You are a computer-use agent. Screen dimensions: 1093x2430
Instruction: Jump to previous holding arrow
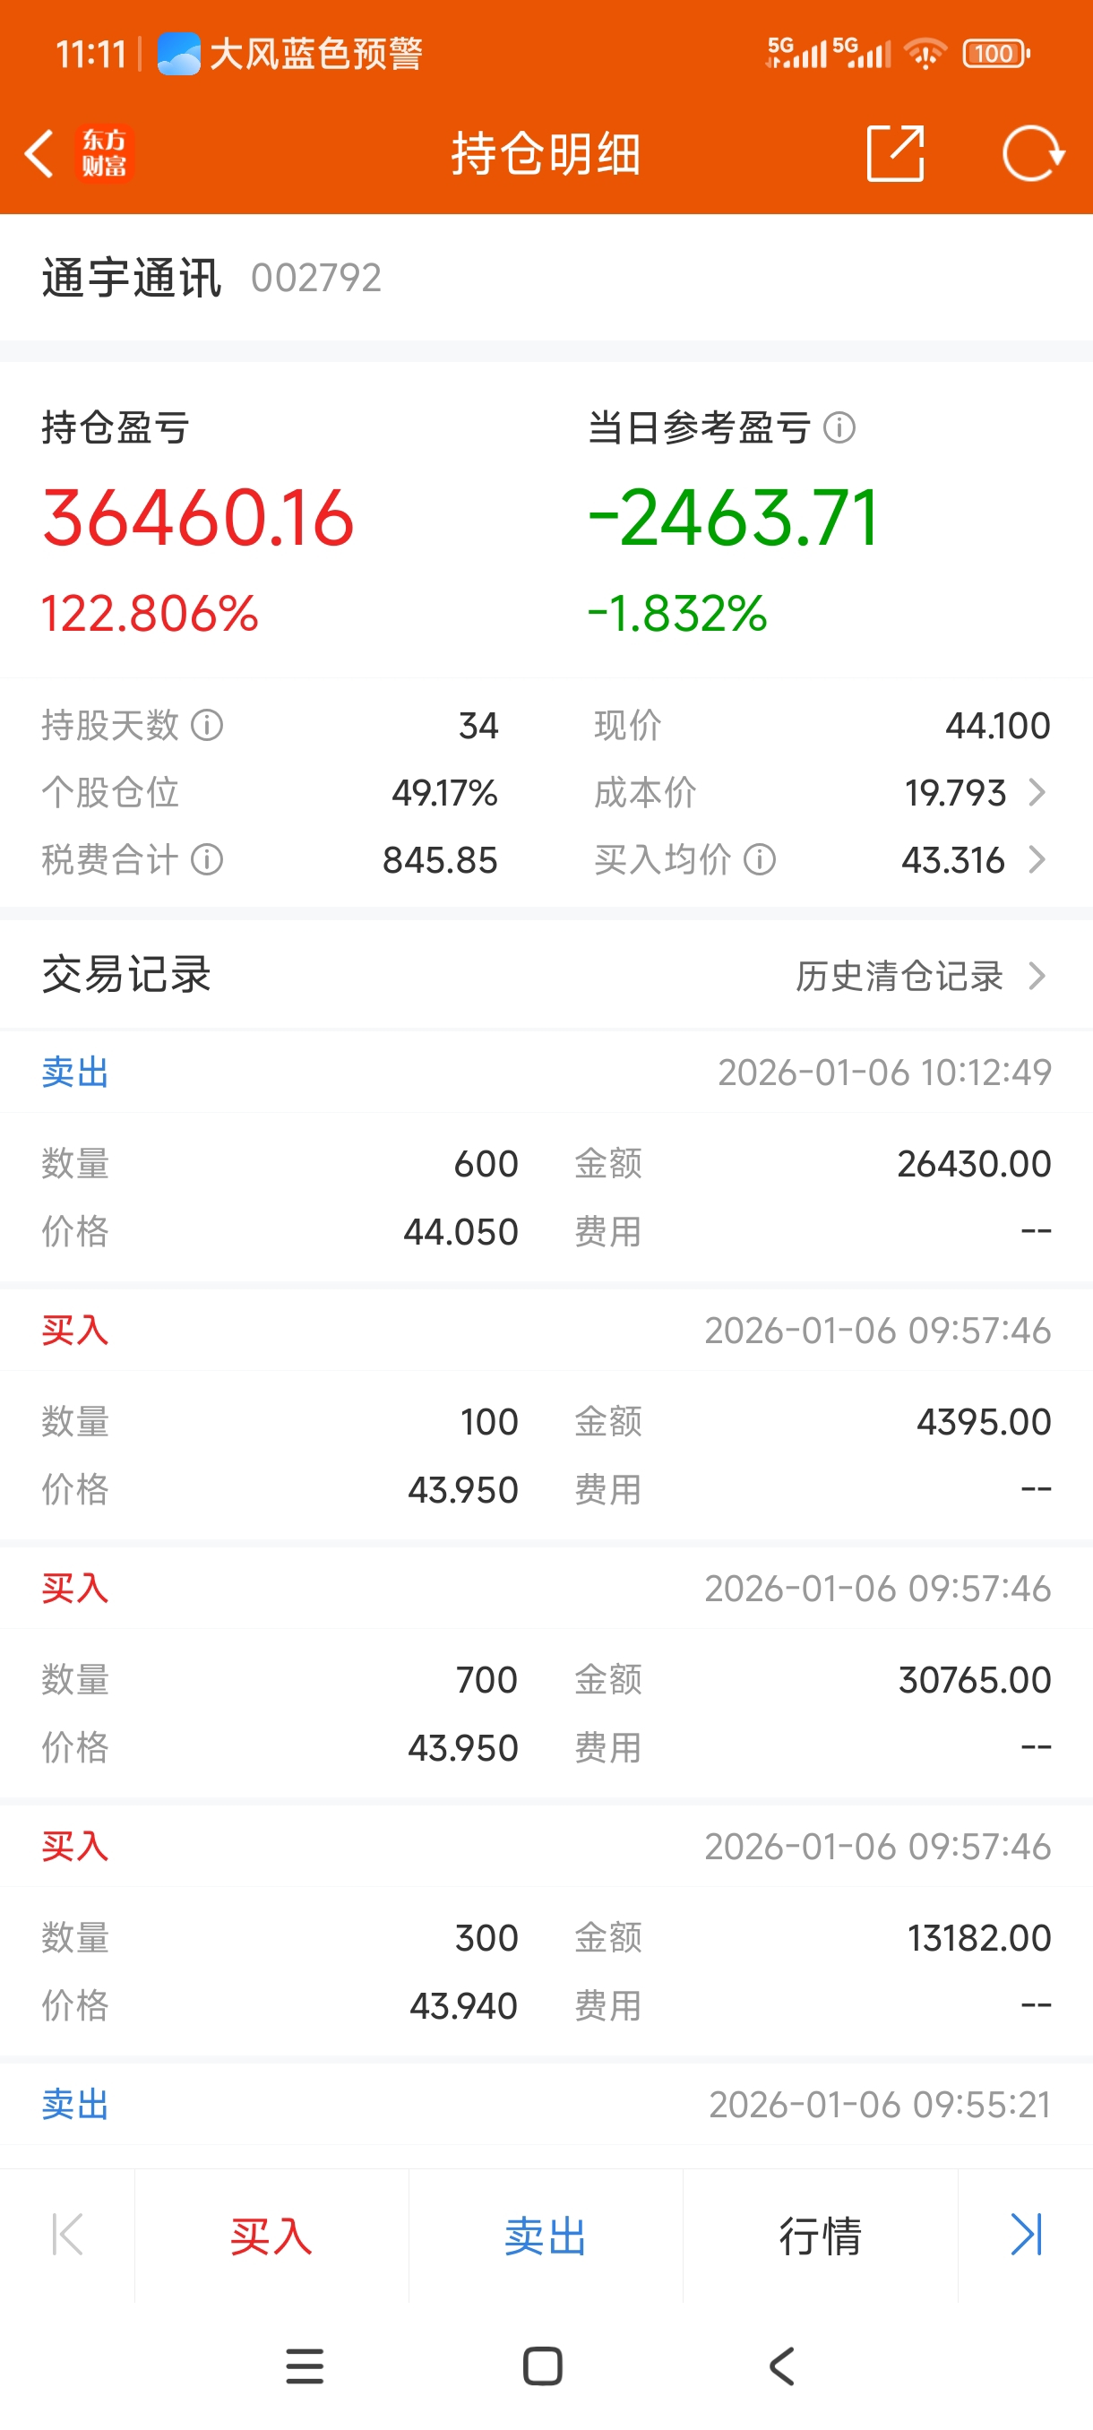67,2234
